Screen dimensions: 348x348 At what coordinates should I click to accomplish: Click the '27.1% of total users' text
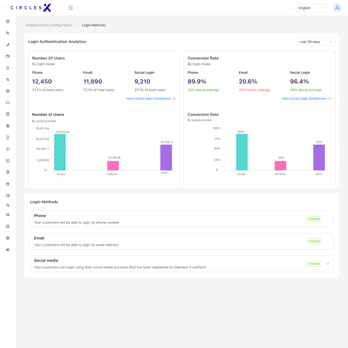click(150, 90)
